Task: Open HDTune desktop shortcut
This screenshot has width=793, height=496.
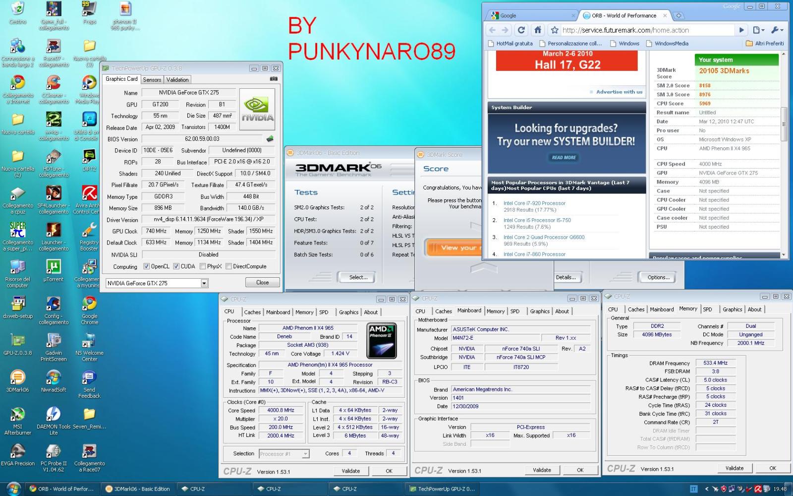Action: click(x=54, y=163)
